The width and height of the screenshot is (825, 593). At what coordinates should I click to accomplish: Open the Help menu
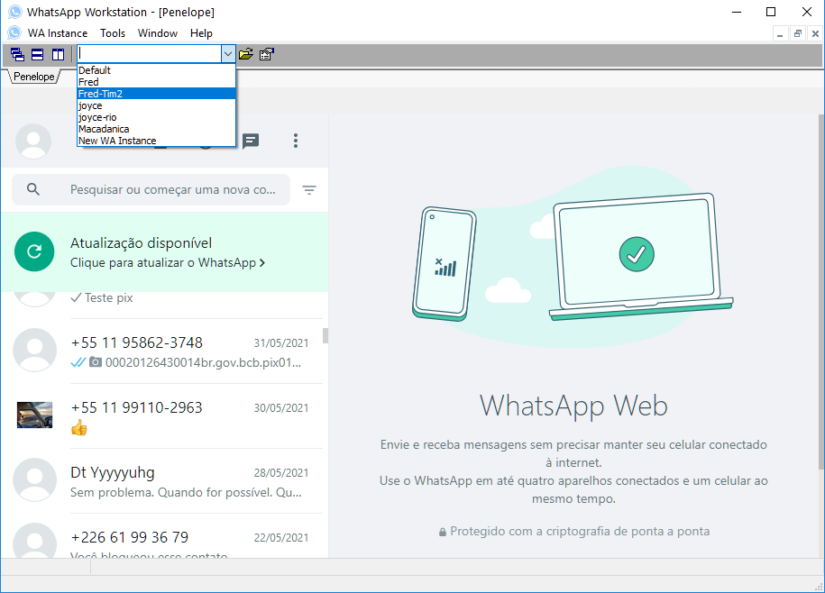coord(201,33)
